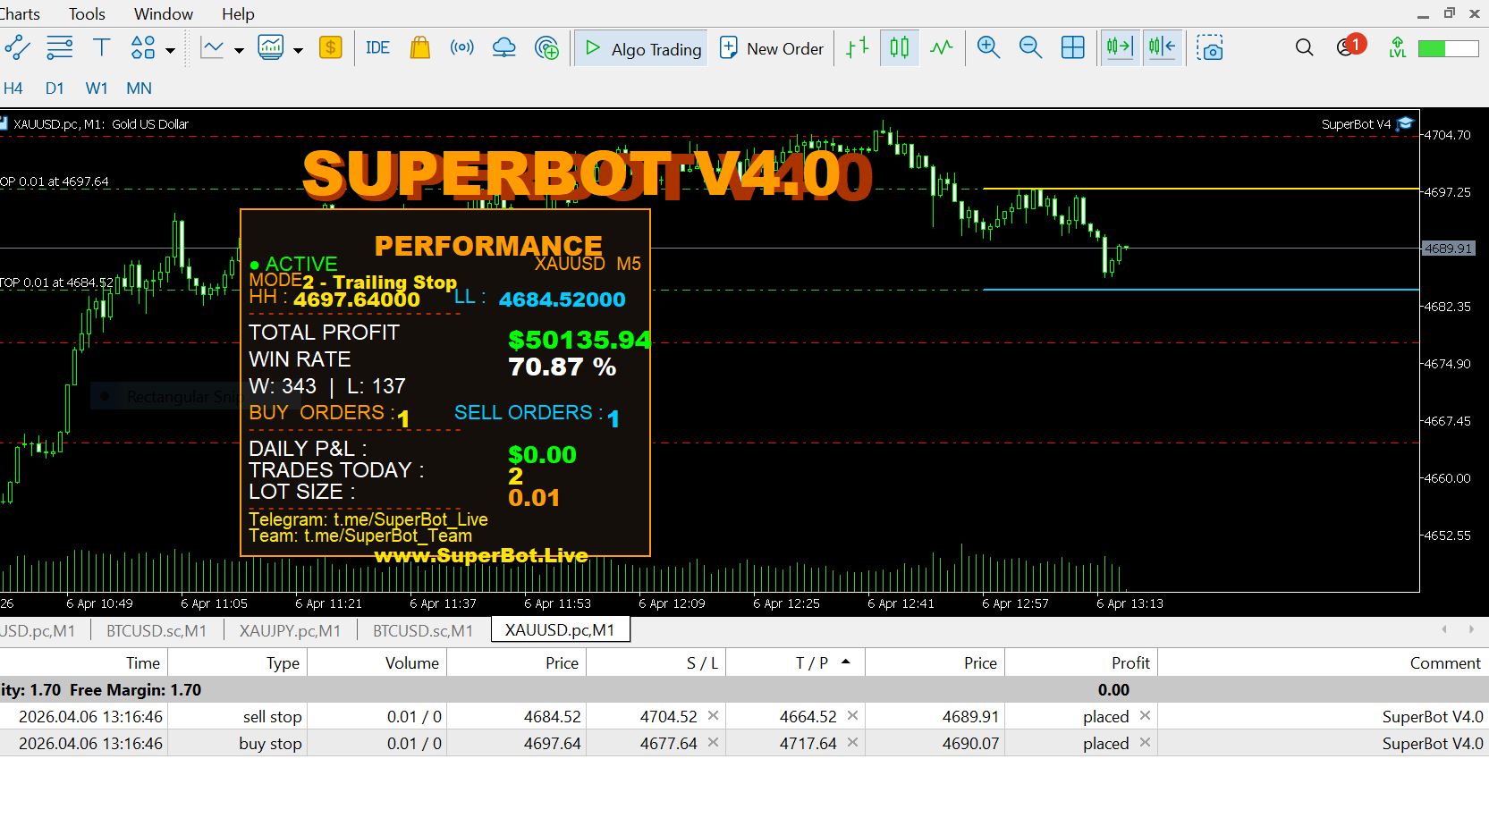
Task: Click the SuperBot V4 expert icon
Action: (1405, 124)
